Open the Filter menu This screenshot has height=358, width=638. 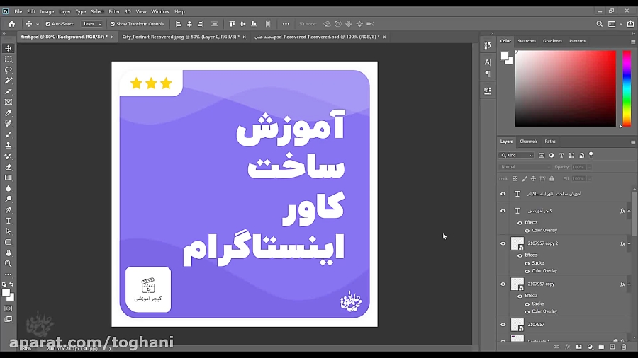tap(114, 11)
